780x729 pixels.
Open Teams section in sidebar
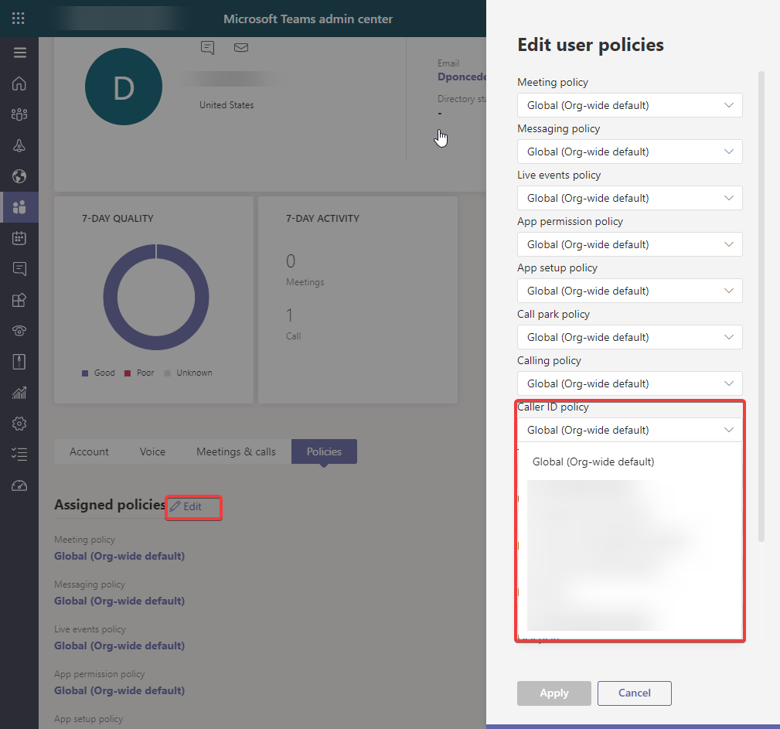(19, 114)
